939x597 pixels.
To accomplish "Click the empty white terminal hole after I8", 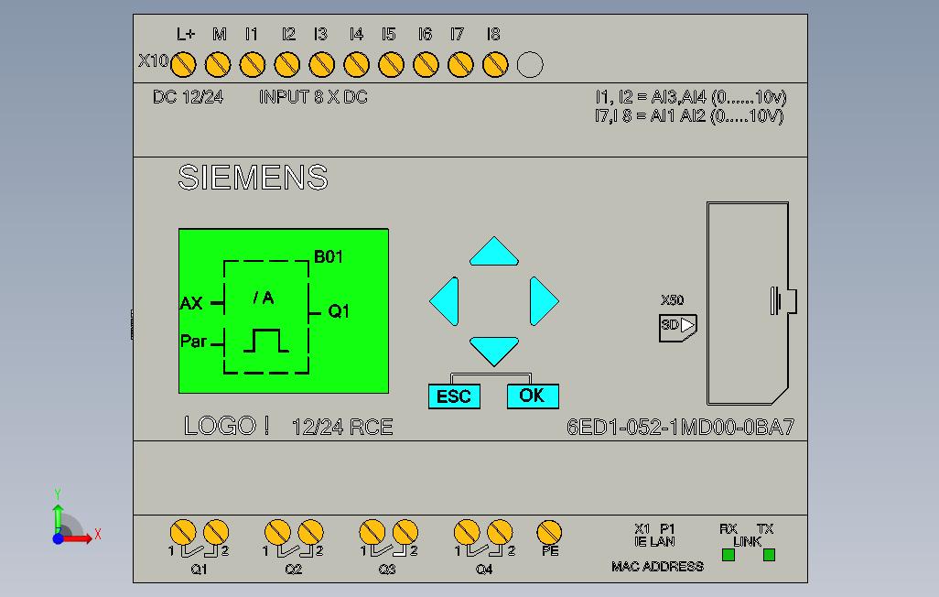I will tap(530, 65).
